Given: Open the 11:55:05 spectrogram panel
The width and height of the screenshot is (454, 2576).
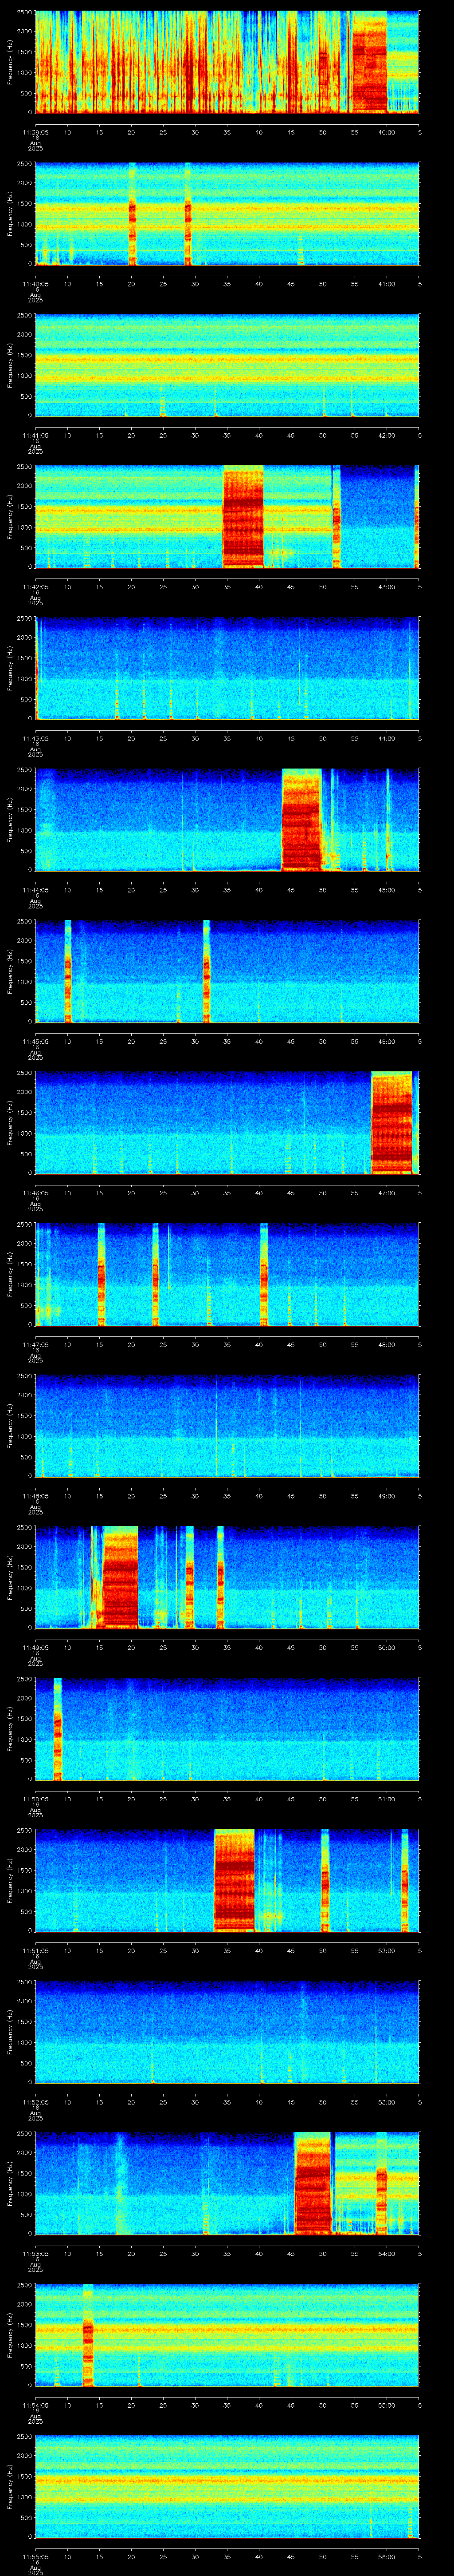Looking at the screenshot, I should (x=227, y=2486).
